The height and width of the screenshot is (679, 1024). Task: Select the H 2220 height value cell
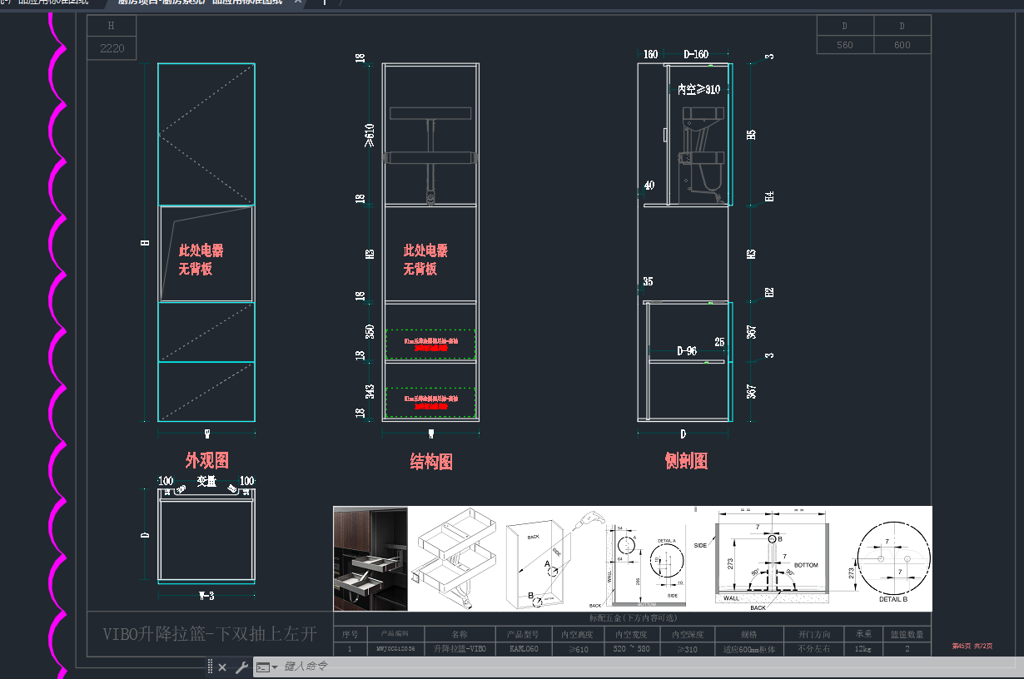(x=112, y=48)
